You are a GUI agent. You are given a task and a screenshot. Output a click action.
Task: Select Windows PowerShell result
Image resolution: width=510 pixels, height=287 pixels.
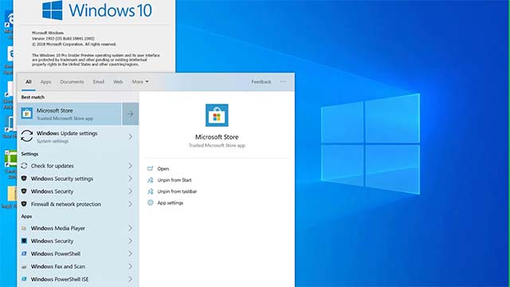click(78, 254)
